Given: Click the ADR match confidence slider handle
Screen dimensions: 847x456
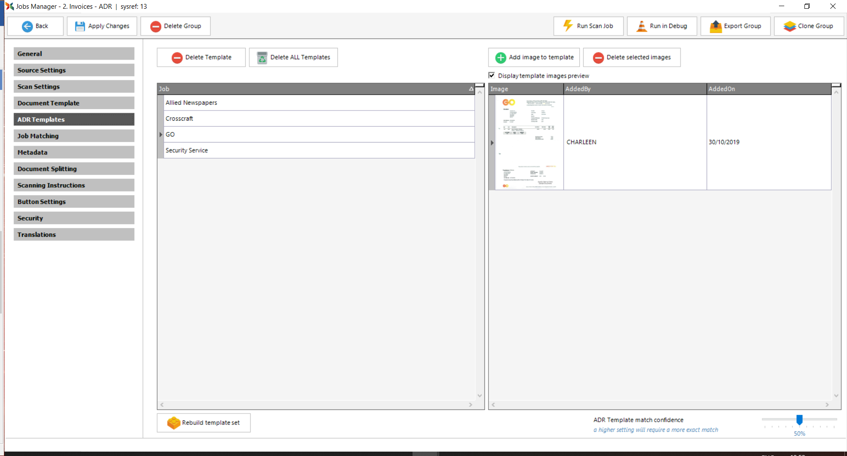Looking at the screenshot, I should click(799, 420).
